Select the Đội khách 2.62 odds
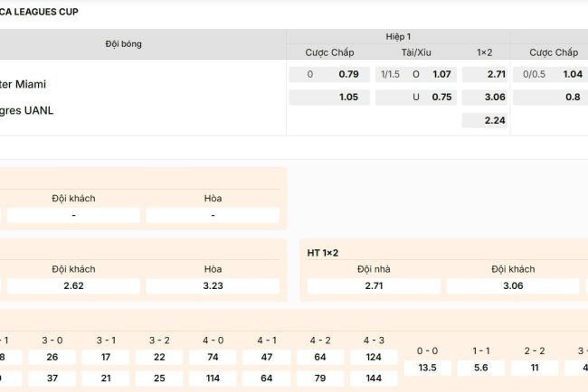 pyautogui.click(x=73, y=285)
